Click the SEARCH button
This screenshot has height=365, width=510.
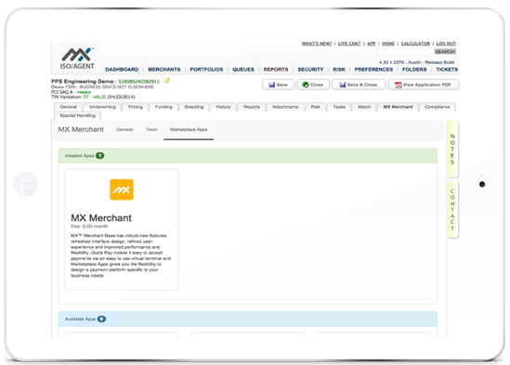445,52
